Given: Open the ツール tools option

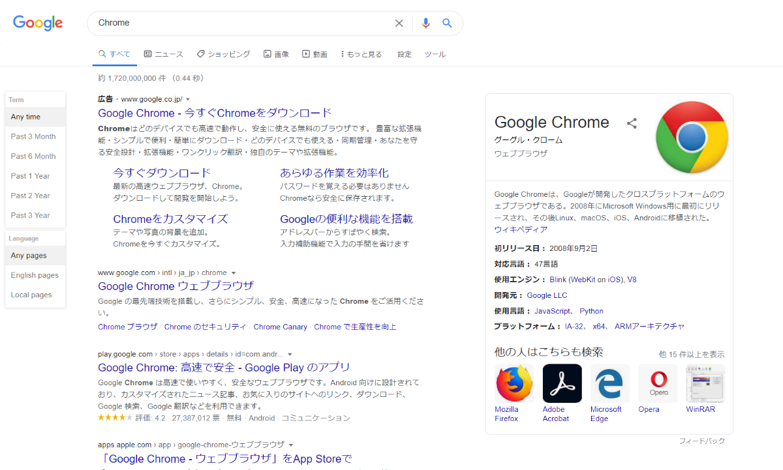Looking at the screenshot, I should click(x=435, y=54).
